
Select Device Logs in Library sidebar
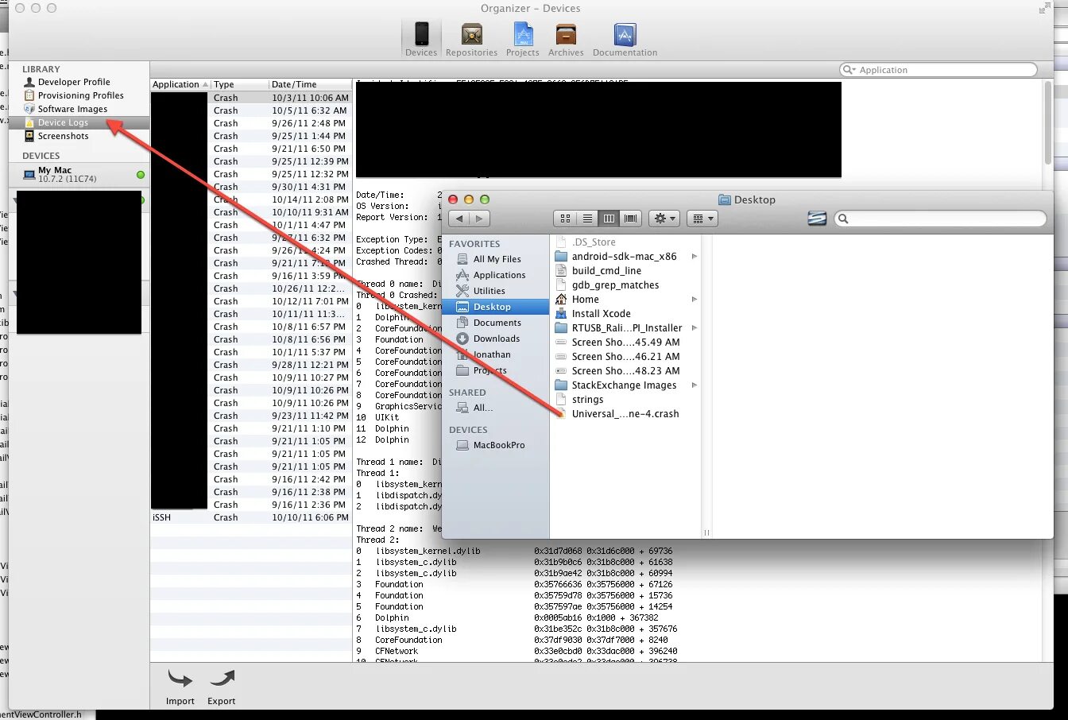(79, 122)
